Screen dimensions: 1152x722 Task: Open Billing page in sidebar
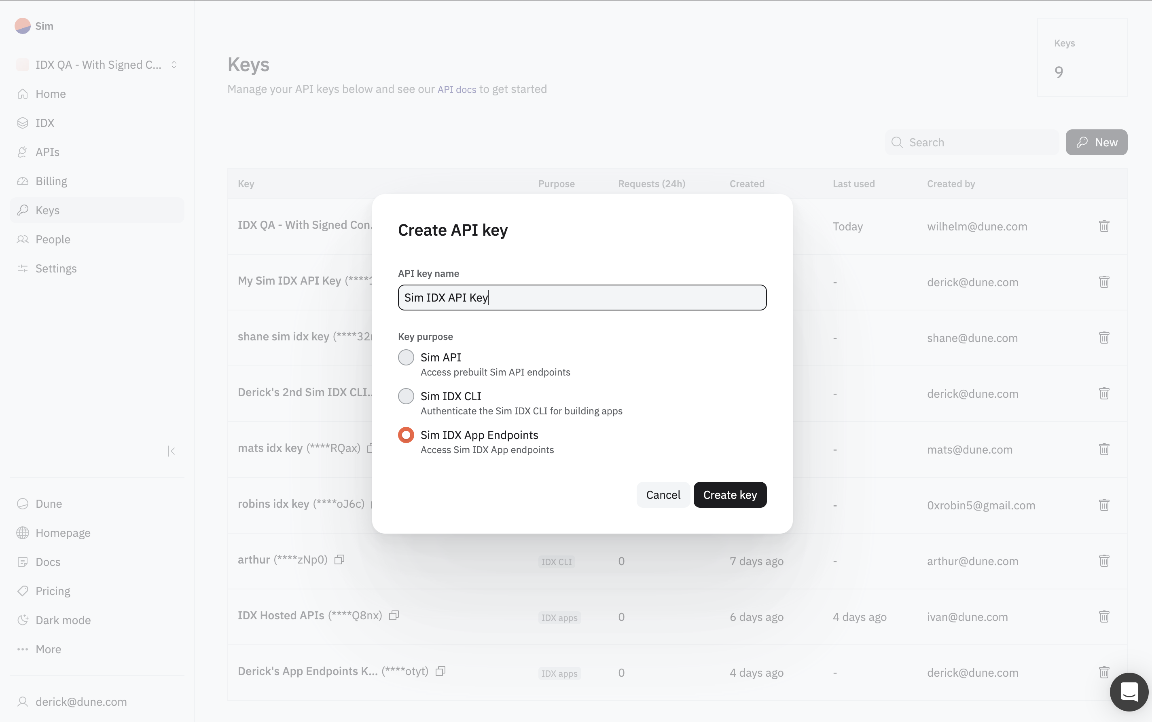[x=97, y=181]
